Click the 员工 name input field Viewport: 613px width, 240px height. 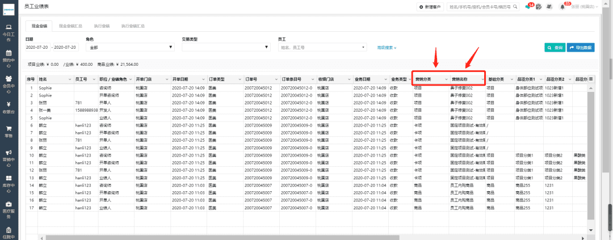pos(322,48)
